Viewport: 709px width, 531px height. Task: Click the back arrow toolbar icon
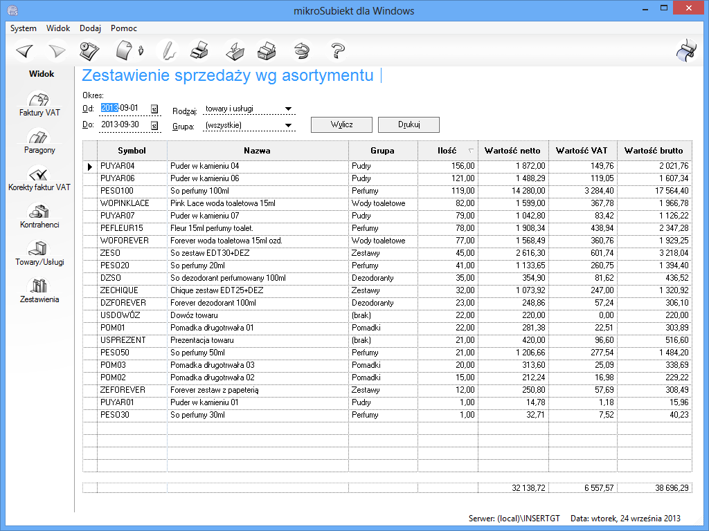pos(25,50)
